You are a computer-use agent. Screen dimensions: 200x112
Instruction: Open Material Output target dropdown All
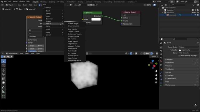[131, 15]
